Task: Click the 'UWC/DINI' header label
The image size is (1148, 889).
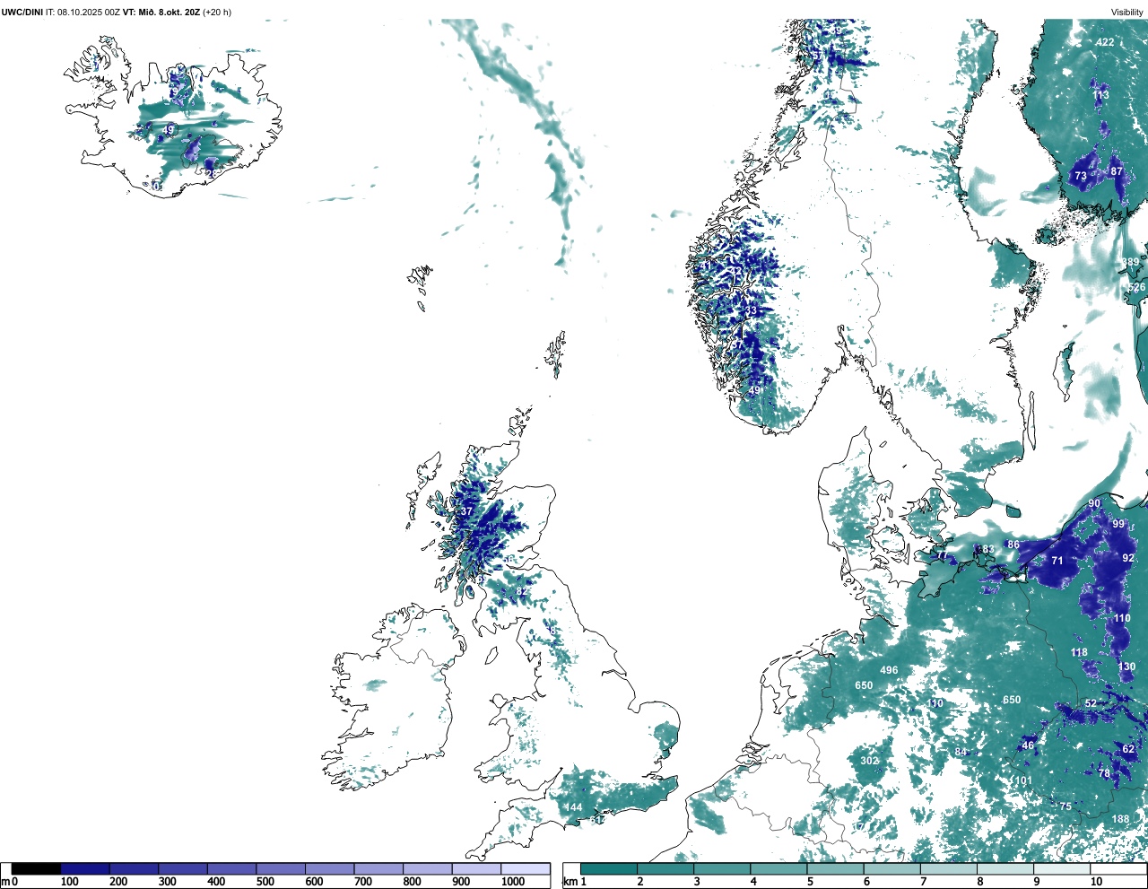Action: tap(22, 12)
